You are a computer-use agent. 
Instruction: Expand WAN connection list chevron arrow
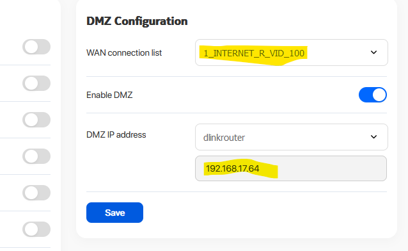373,53
